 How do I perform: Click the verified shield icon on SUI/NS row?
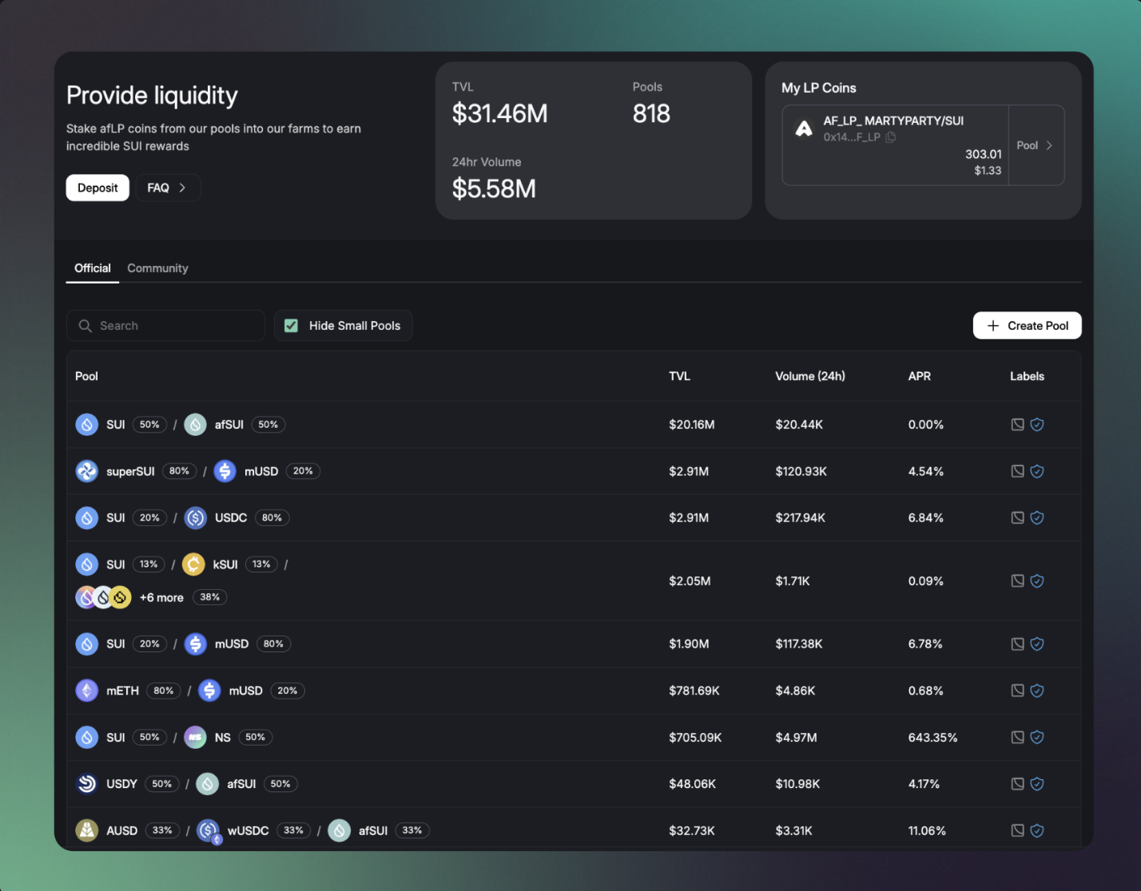click(1037, 738)
